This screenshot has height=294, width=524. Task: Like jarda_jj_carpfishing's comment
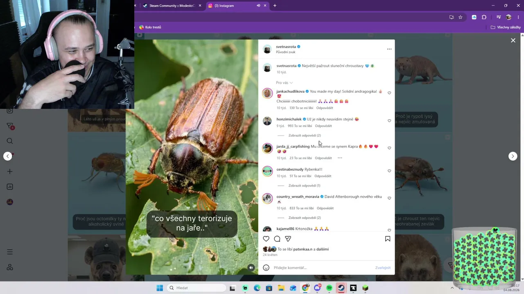click(x=389, y=148)
